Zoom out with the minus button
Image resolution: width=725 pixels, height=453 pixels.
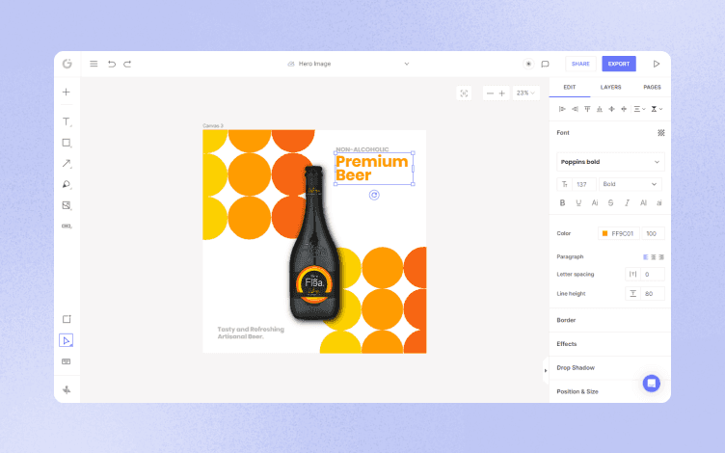pyautogui.click(x=490, y=93)
